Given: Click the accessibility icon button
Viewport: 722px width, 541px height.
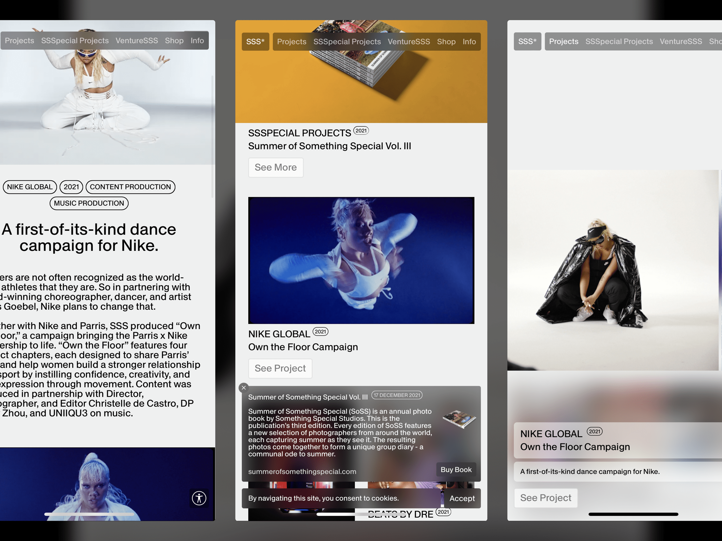Looking at the screenshot, I should click(x=199, y=498).
